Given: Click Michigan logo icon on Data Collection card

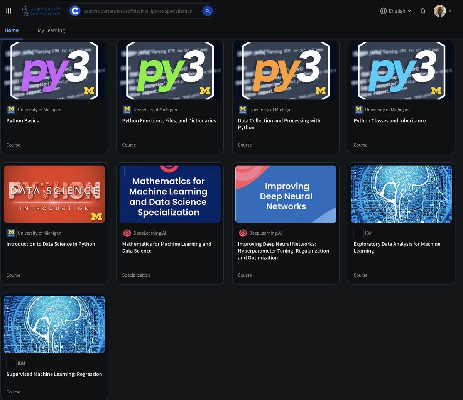Looking at the screenshot, I should point(243,110).
